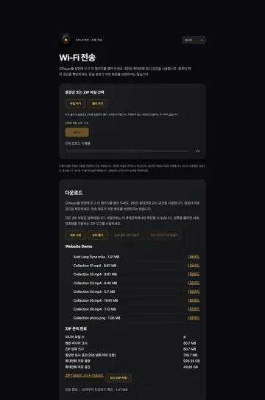
Task: Download Collection 05.mp4 via its link
Action: (194, 300)
